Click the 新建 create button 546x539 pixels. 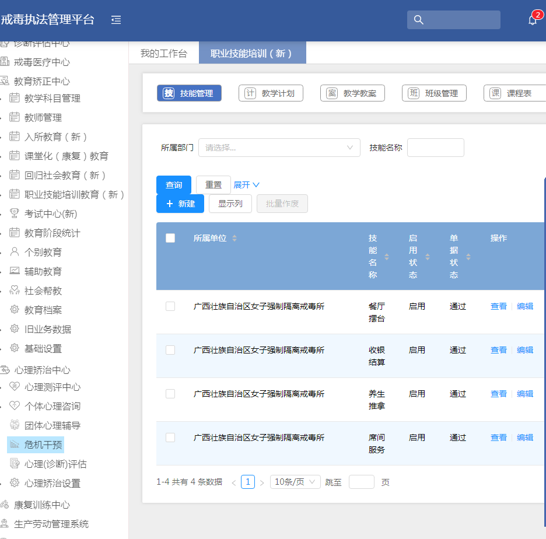point(180,204)
